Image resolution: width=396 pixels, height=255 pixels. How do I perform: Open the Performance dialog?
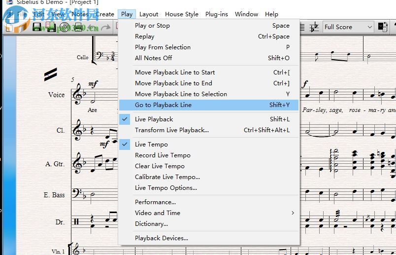click(209, 202)
